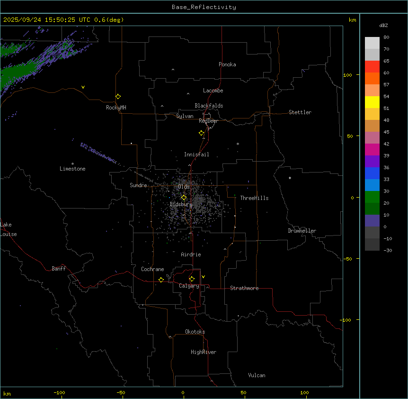This screenshot has height=399, width=408.
Task: Click the yellow diamond marker above Calgary label
Action: pyautogui.click(x=192, y=279)
